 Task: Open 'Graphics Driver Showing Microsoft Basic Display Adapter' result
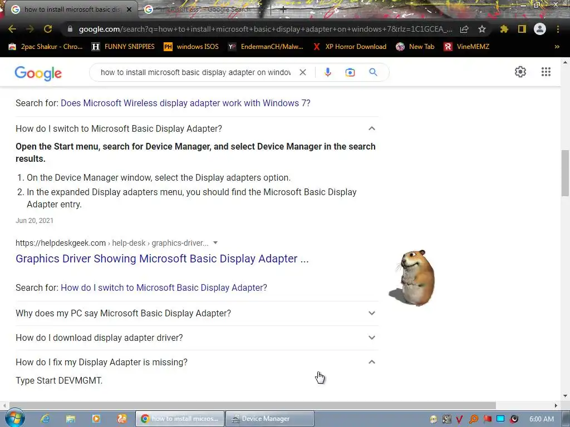(162, 259)
